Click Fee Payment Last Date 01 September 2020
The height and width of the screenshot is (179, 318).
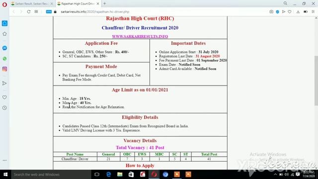tap(193, 61)
